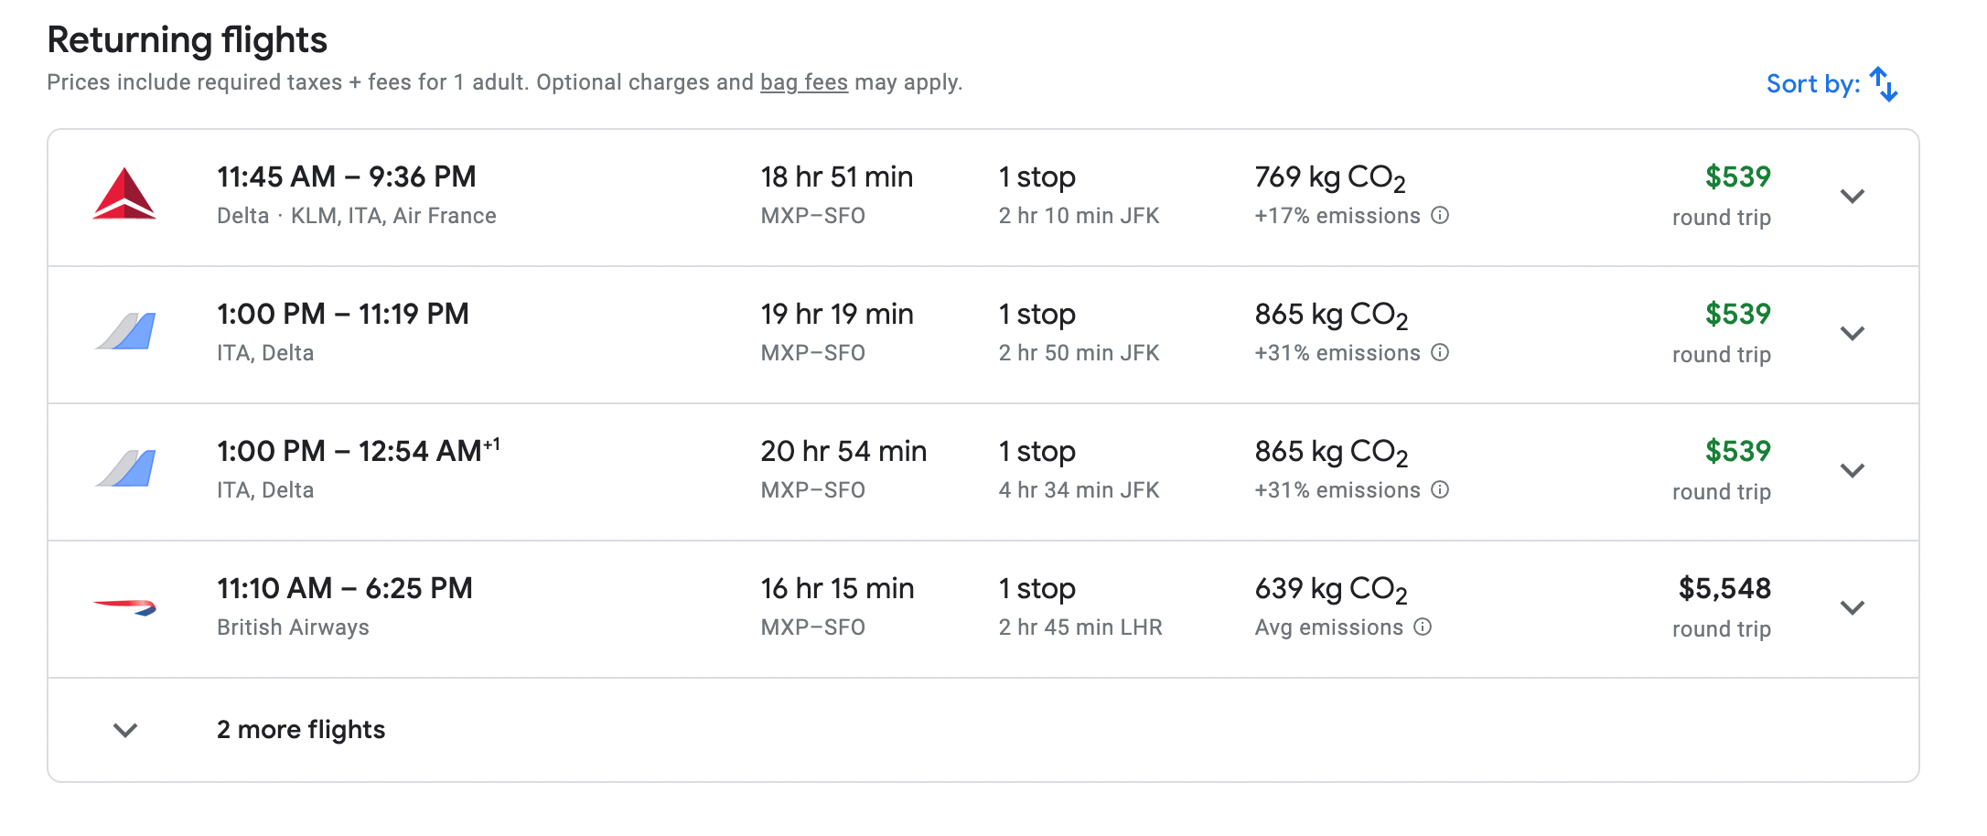Click ITA logo on 20 hr 54 min flight

tap(125, 469)
